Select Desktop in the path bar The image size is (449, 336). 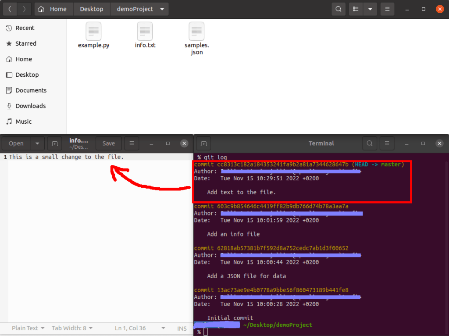pos(92,9)
